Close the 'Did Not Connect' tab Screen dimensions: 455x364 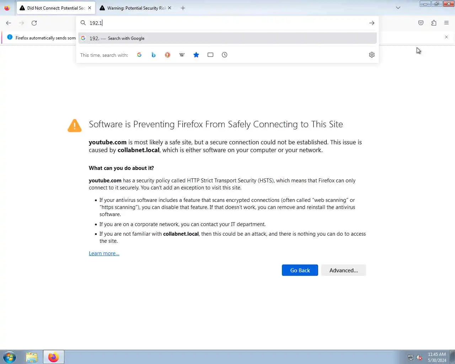pyautogui.click(x=90, y=8)
